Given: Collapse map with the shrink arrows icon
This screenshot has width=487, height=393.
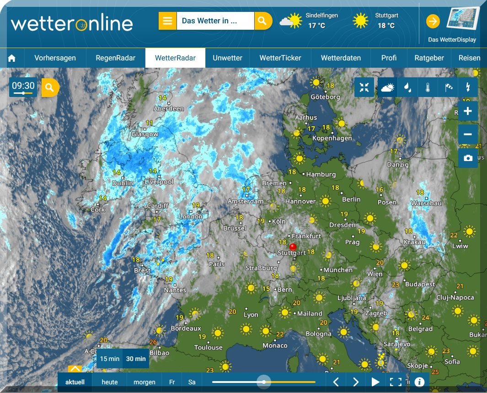Looking at the screenshot, I should pos(364,87).
